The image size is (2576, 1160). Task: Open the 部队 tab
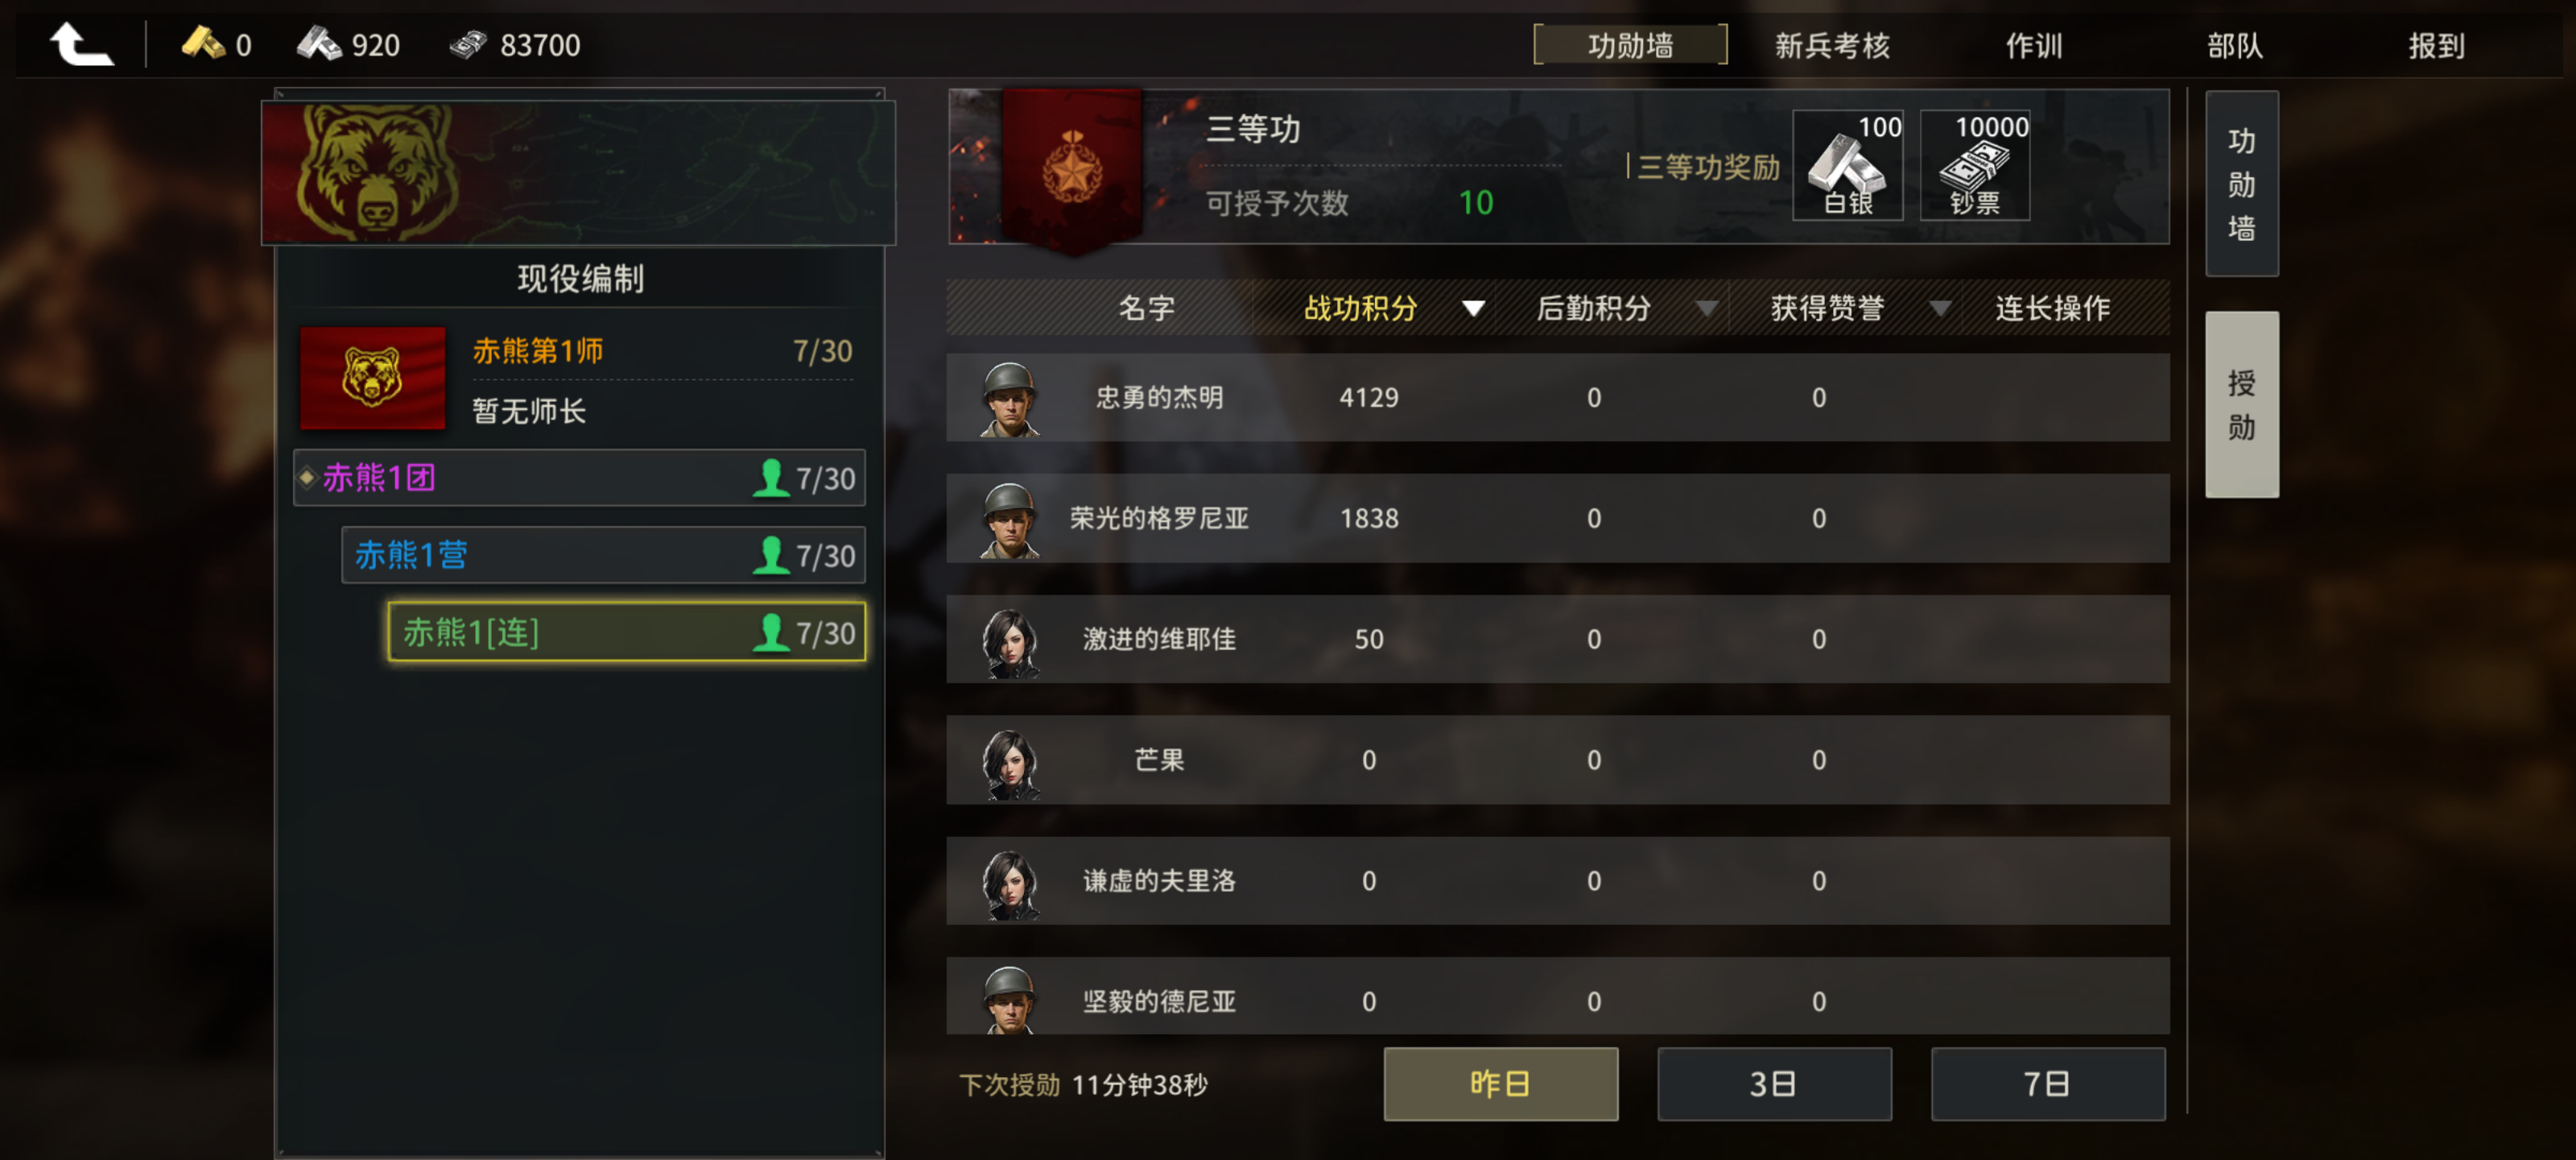(2234, 45)
